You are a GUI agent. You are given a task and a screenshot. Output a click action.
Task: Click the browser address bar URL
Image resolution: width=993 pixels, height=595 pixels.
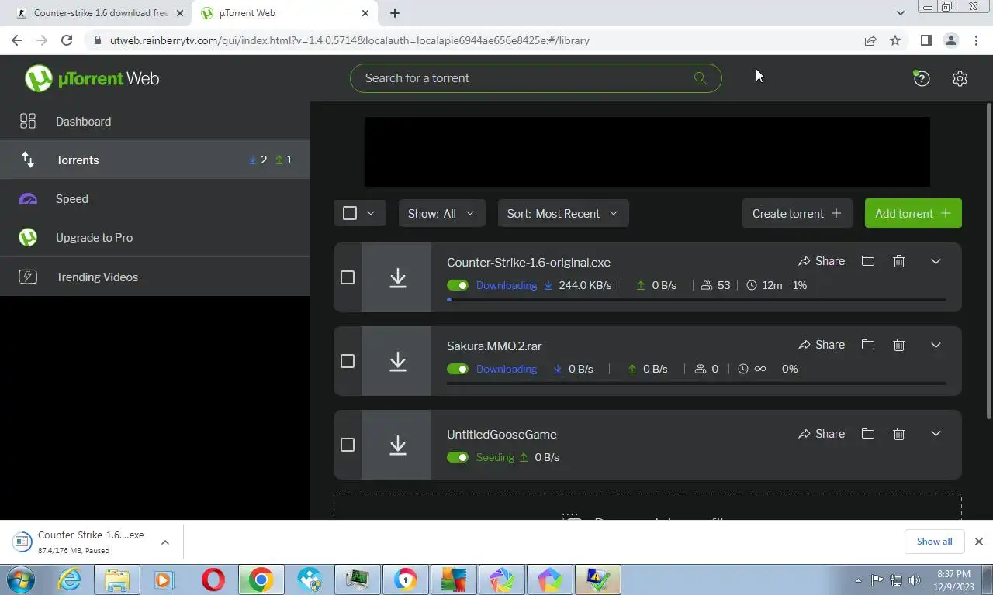(x=349, y=40)
